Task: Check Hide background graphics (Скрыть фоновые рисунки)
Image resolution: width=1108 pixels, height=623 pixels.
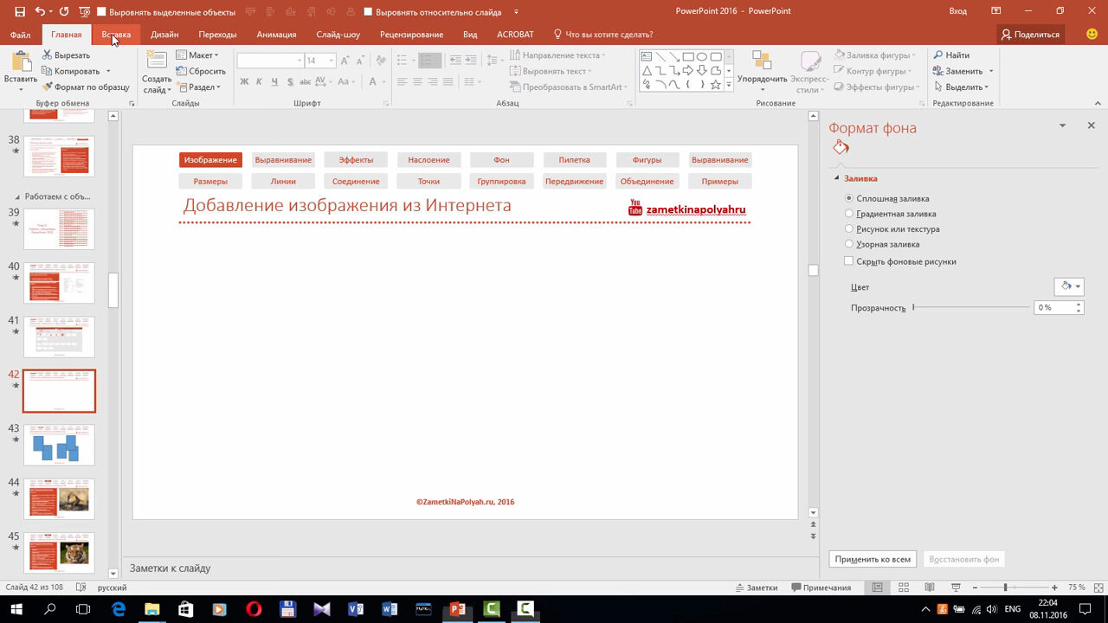Action: (849, 261)
